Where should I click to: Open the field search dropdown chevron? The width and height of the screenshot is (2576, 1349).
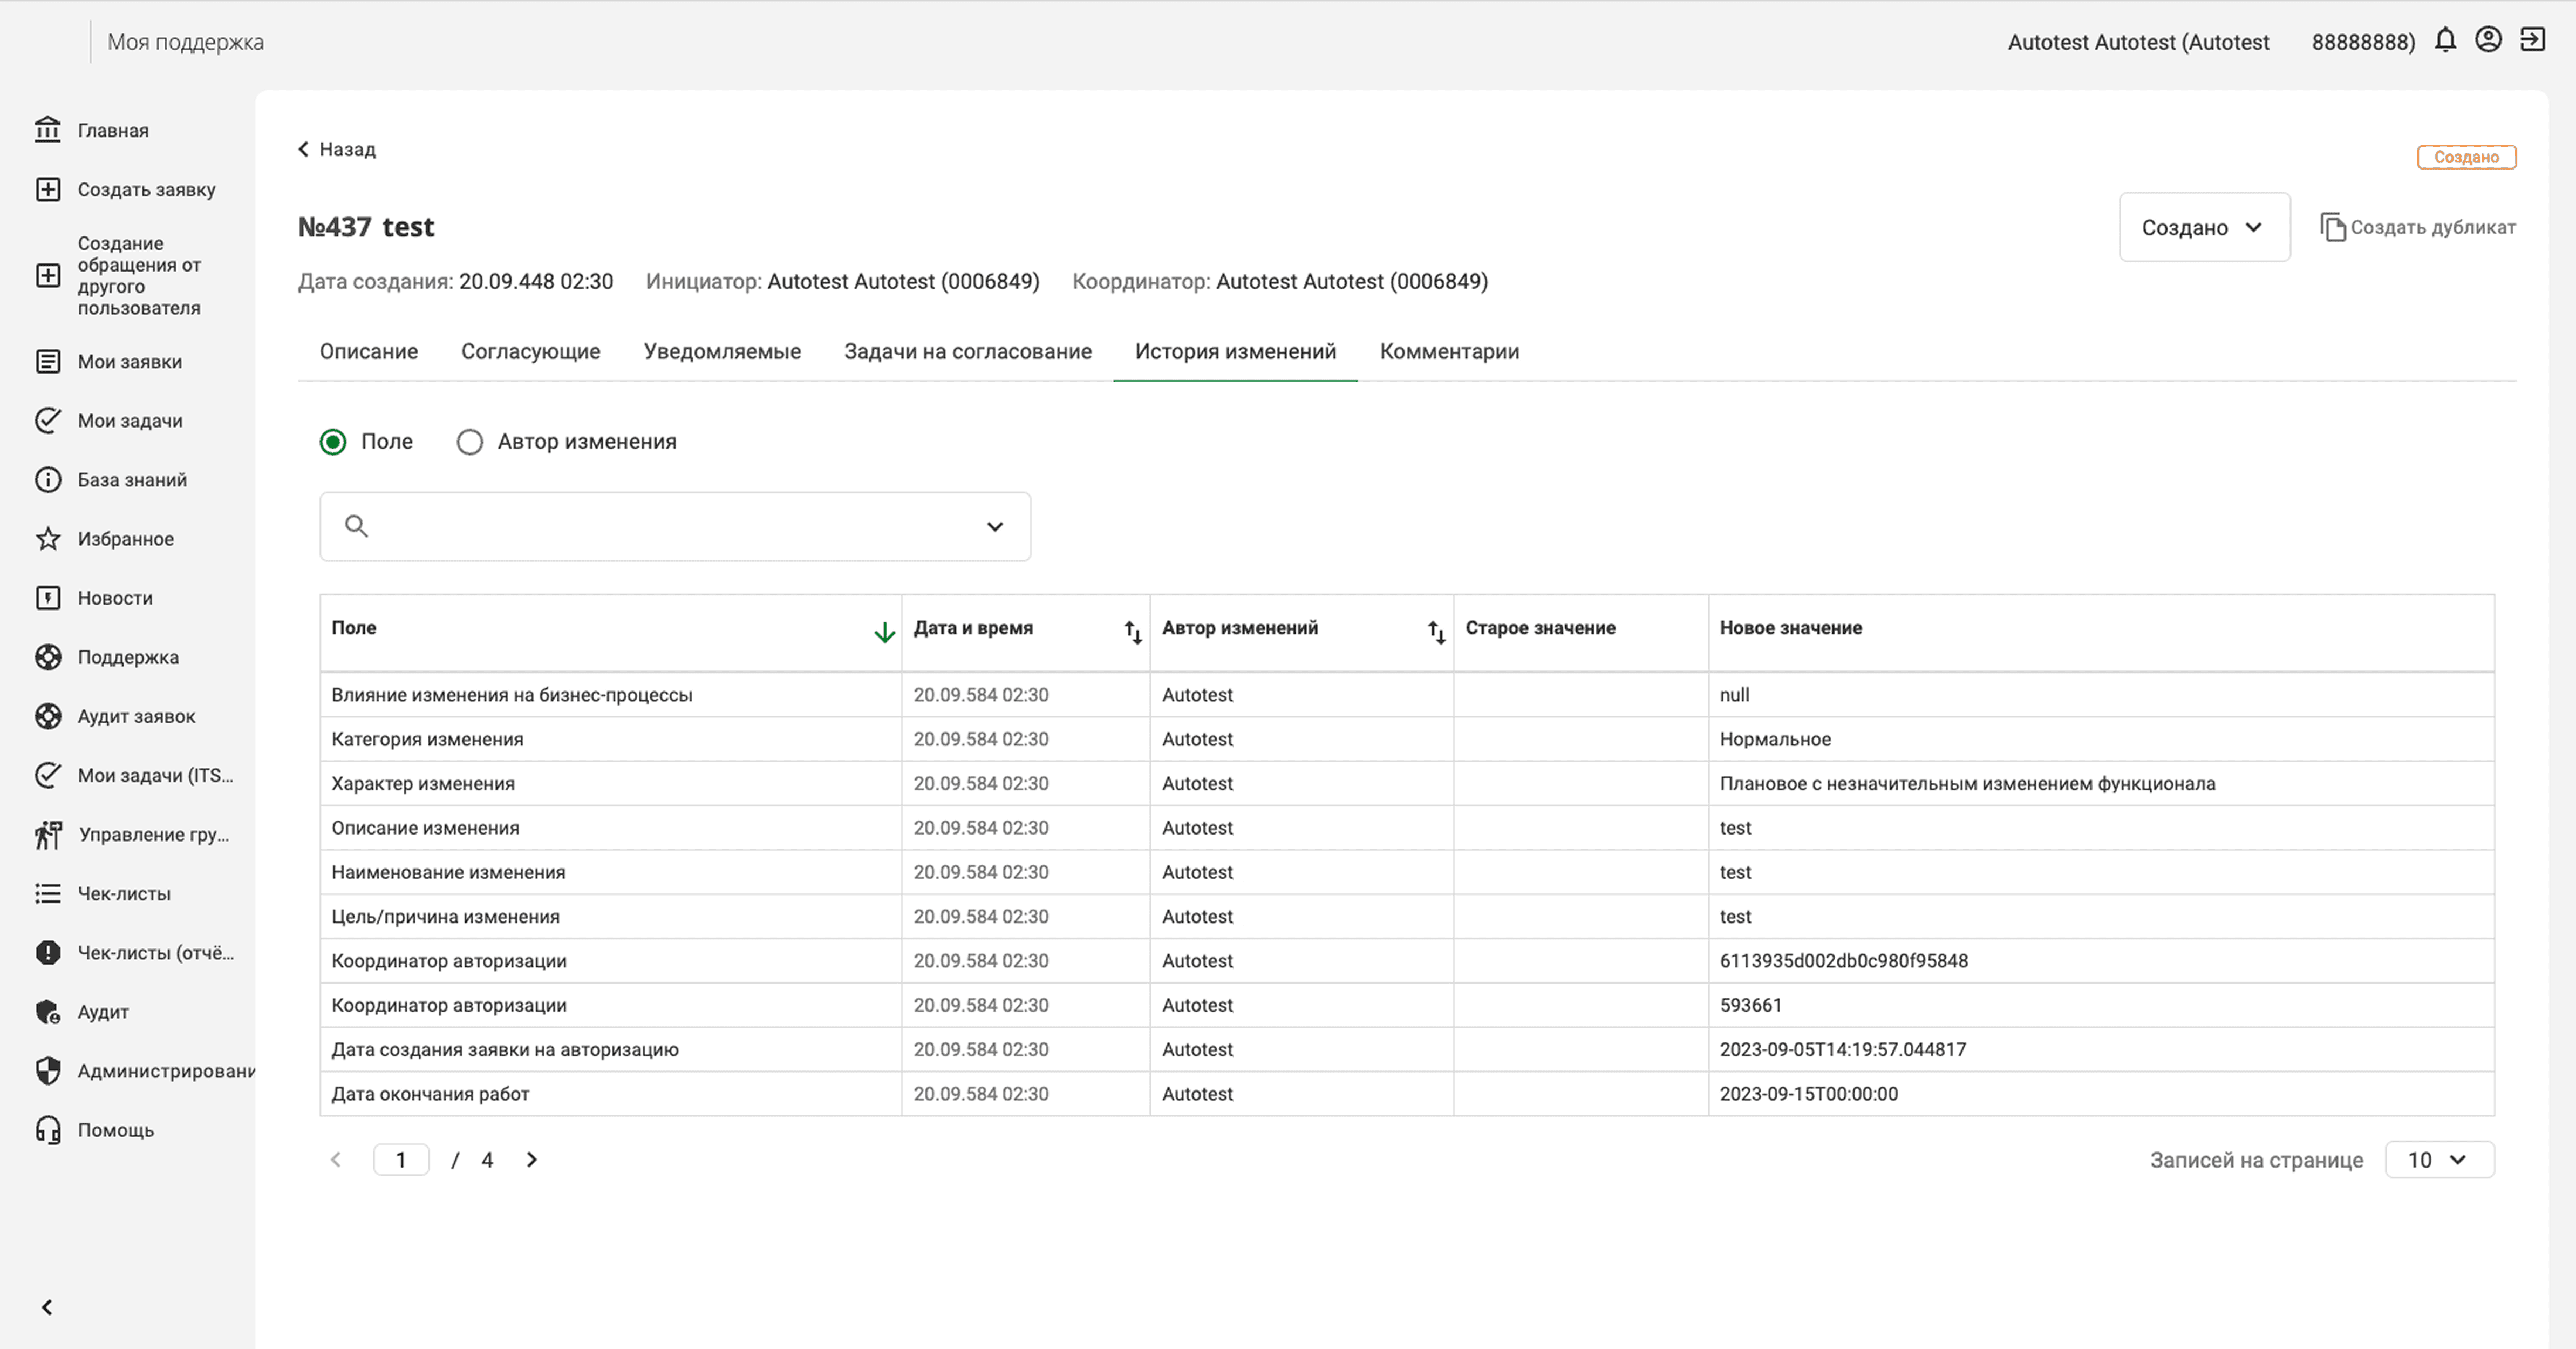point(994,526)
